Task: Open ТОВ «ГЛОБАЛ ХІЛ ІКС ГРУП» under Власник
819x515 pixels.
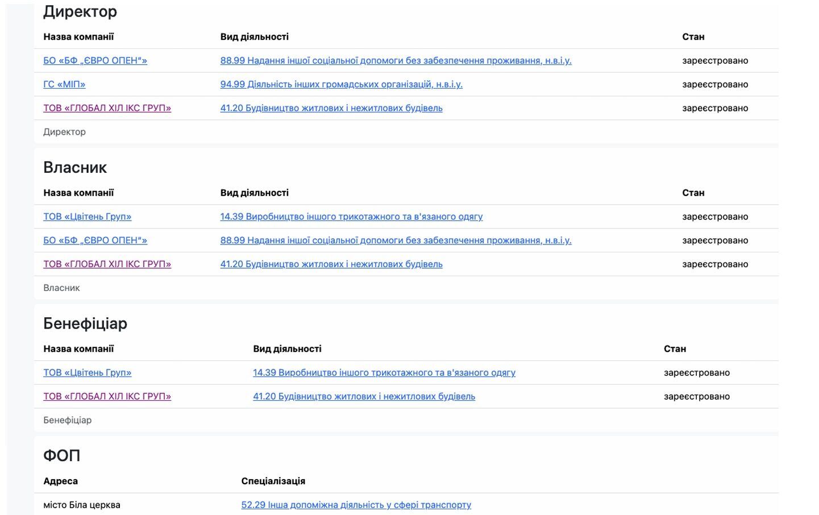Action: pyautogui.click(x=107, y=264)
